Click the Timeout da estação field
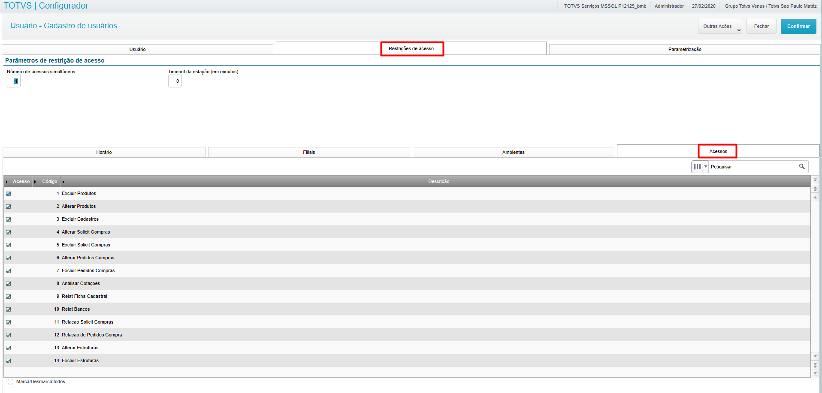 (175, 81)
